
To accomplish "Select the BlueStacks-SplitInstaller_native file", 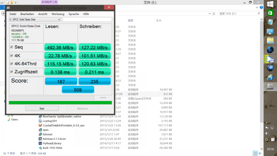I will [62, 116].
